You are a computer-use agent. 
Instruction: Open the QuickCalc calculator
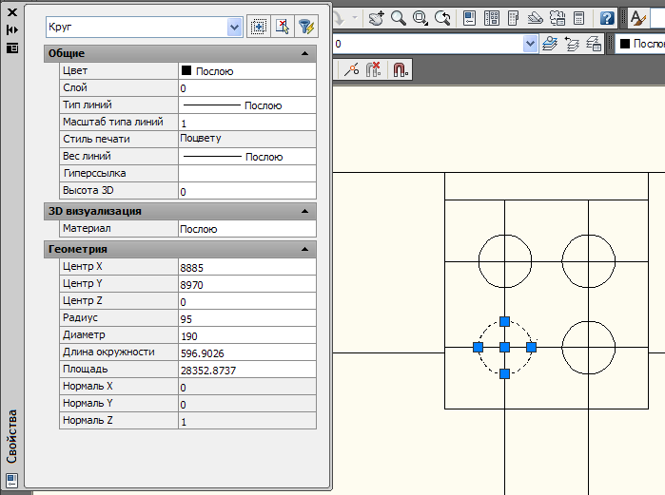pyautogui.click(x=579, y=18)
